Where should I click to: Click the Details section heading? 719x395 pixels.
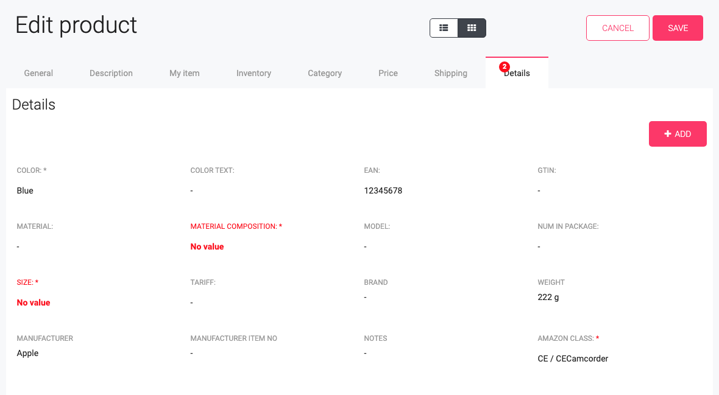(x=34, y=105)
